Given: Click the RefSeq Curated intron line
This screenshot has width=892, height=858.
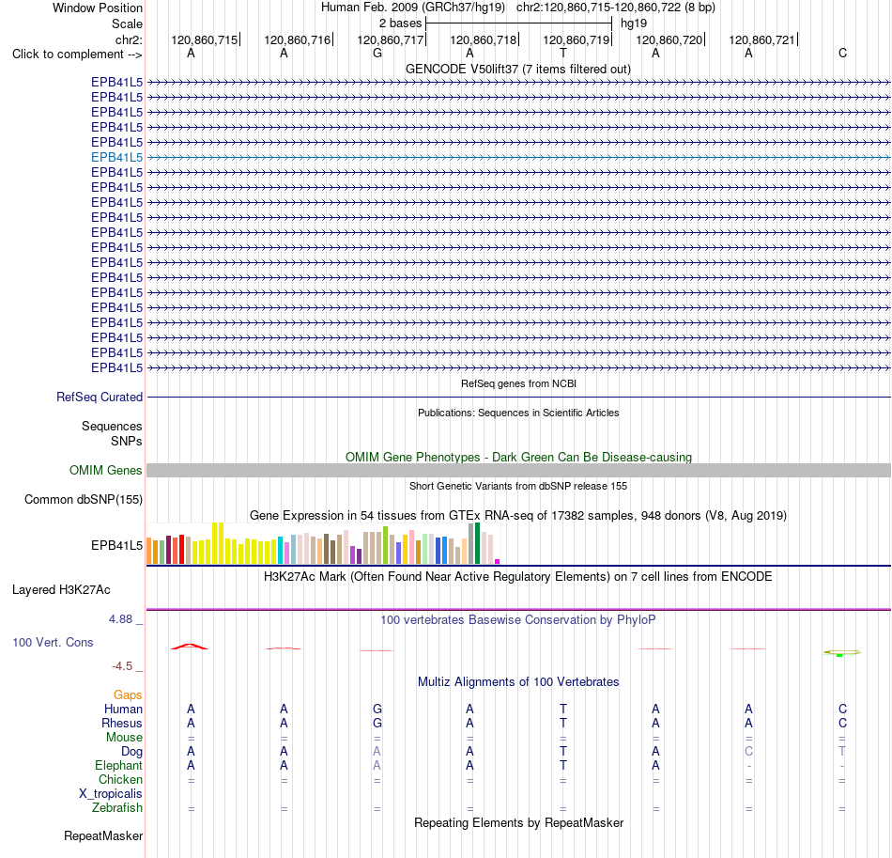Looking at the screenshot, I should point(518,397).
